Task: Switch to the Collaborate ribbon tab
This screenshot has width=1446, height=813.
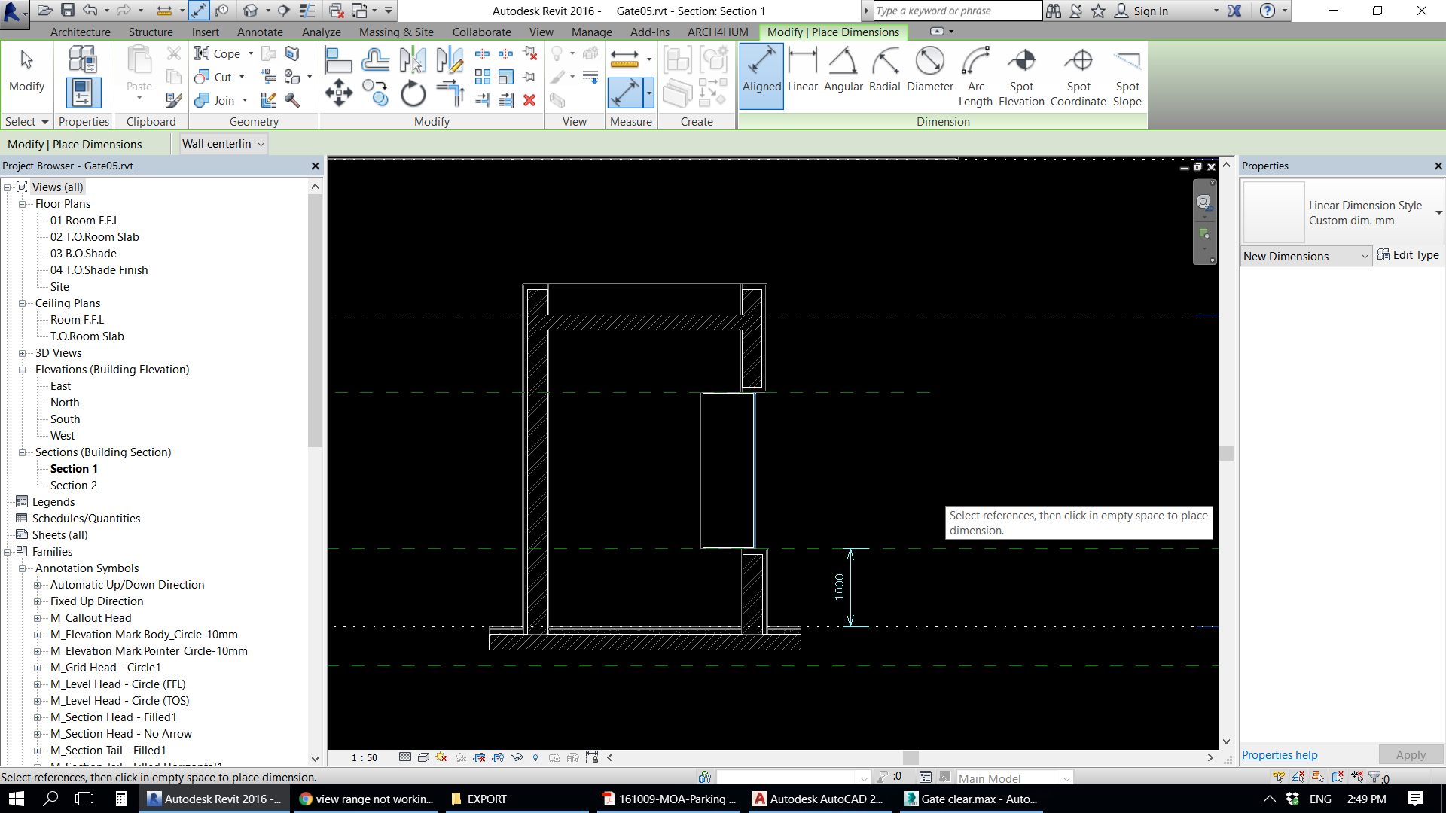Action: coord(481,32)
